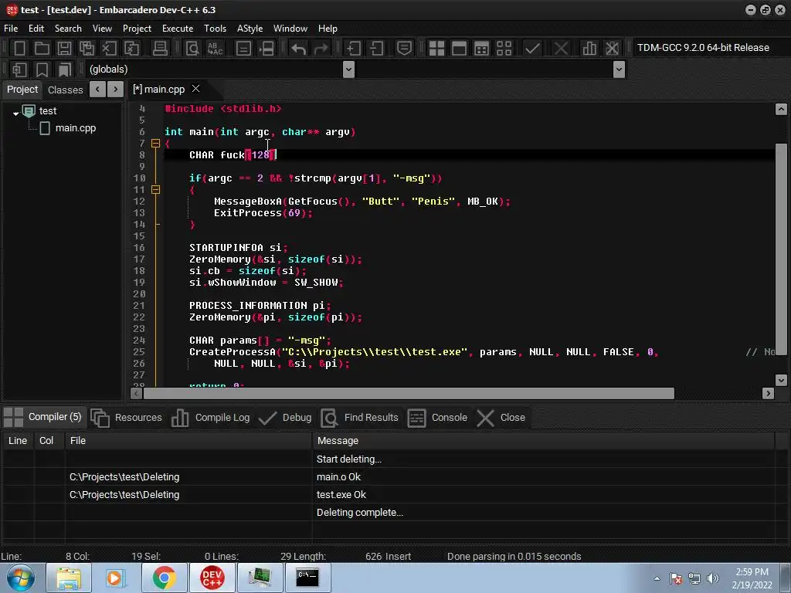Collapse the if-block fold at line 11
Screen dimensions: 791x593
point(155,190)
